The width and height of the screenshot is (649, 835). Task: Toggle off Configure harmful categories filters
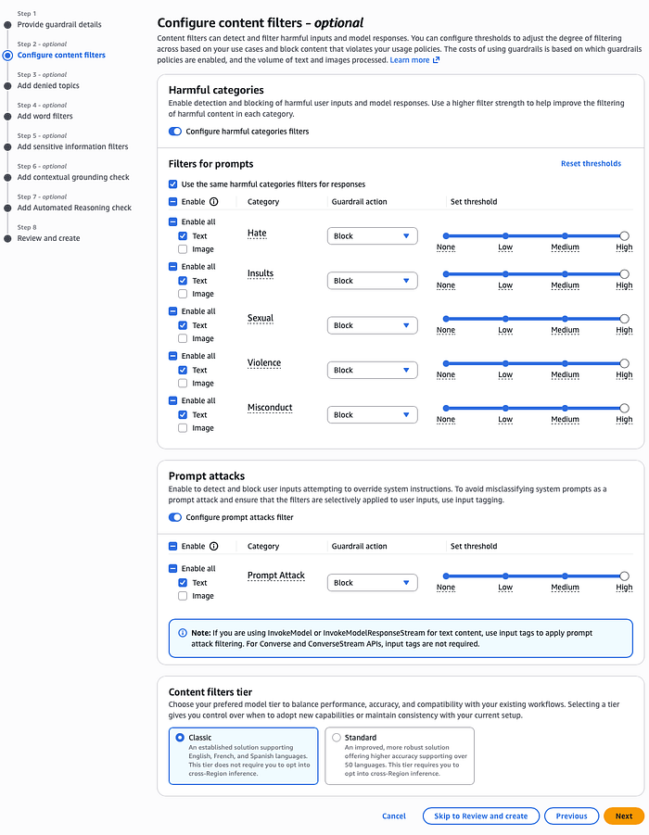click(175, 132)
